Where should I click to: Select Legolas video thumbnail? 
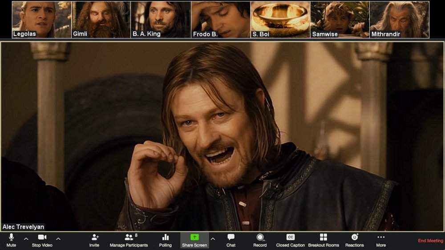tap(41, 20)
